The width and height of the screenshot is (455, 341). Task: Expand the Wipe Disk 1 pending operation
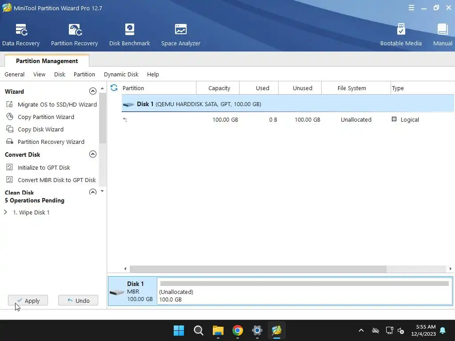tap(5, 212)
